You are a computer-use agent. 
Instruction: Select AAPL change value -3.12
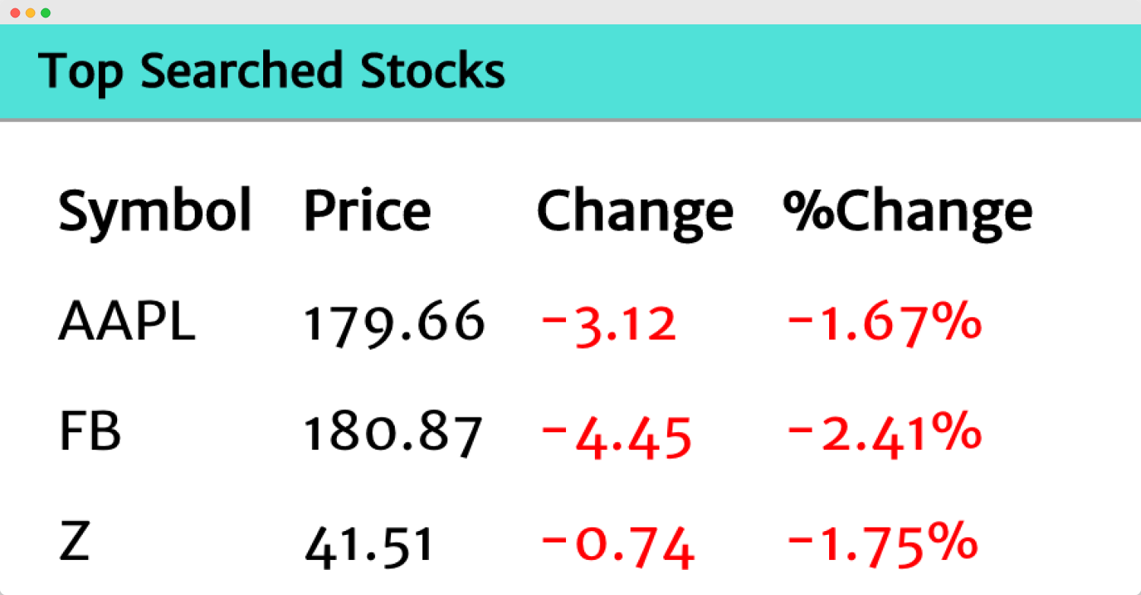click(x=609, y=324)
